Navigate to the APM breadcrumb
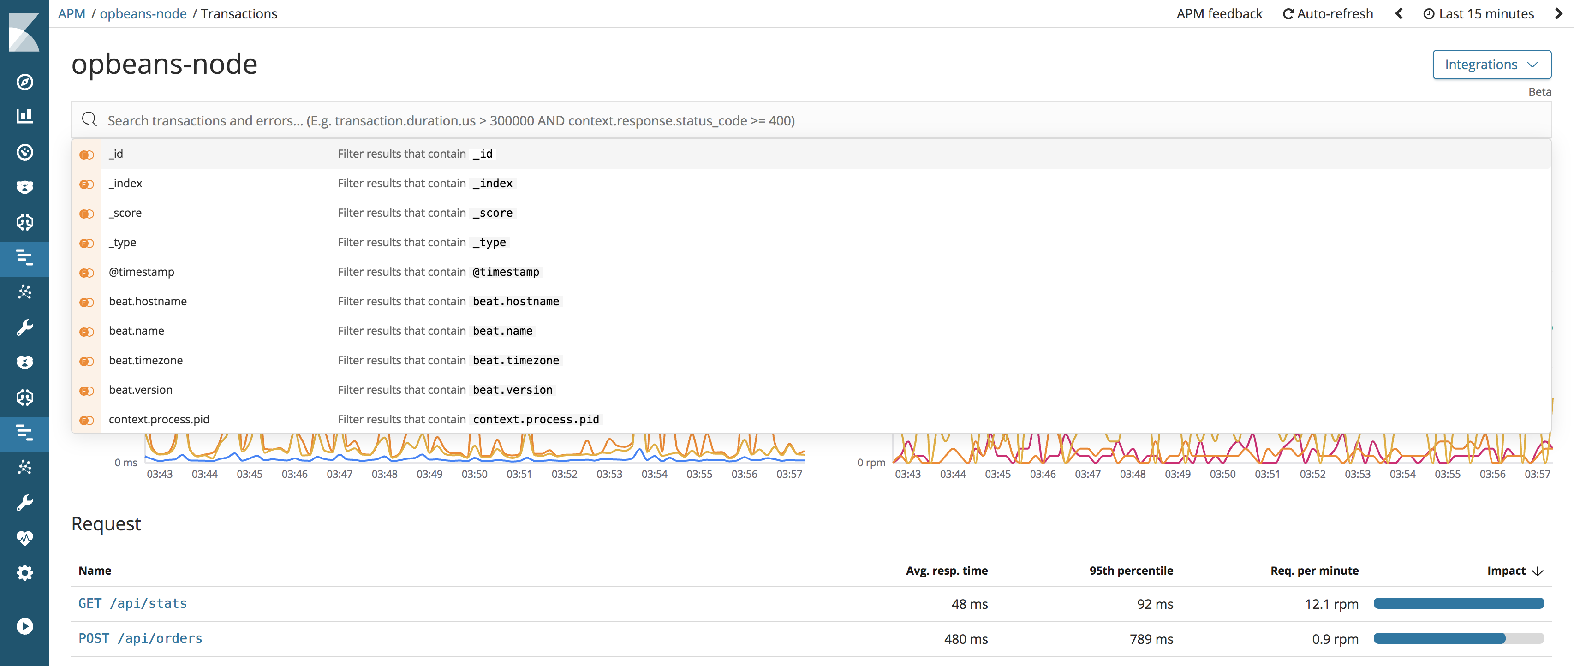The width and height of the screenshot is (1574, 666). (x=73, y=13)
